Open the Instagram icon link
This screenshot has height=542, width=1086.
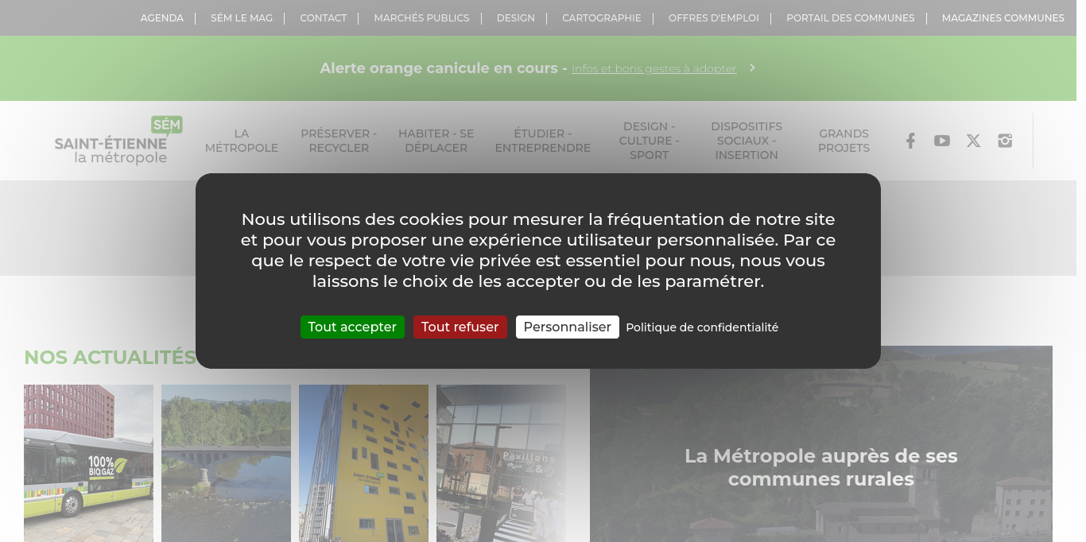click(1005, 141)
